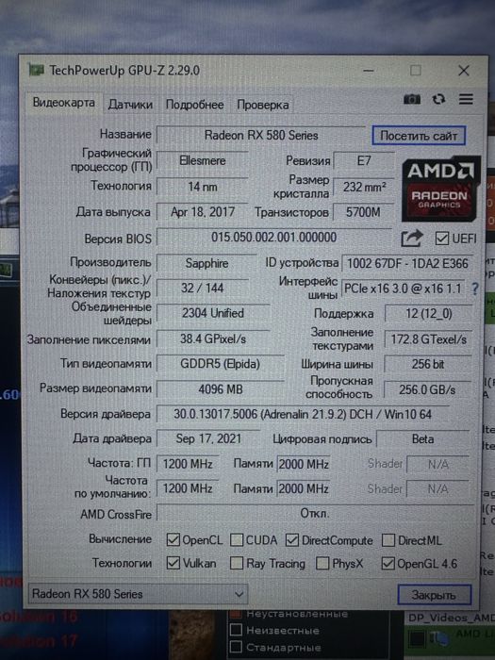This screenshot has width=495, height=660.
Task: Click the 5700M transistors field
Action: 364,212
